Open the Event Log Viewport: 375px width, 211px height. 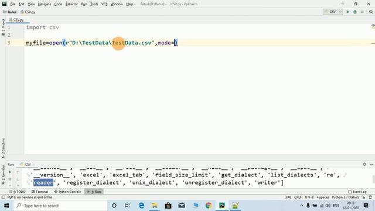click(357, 192)
